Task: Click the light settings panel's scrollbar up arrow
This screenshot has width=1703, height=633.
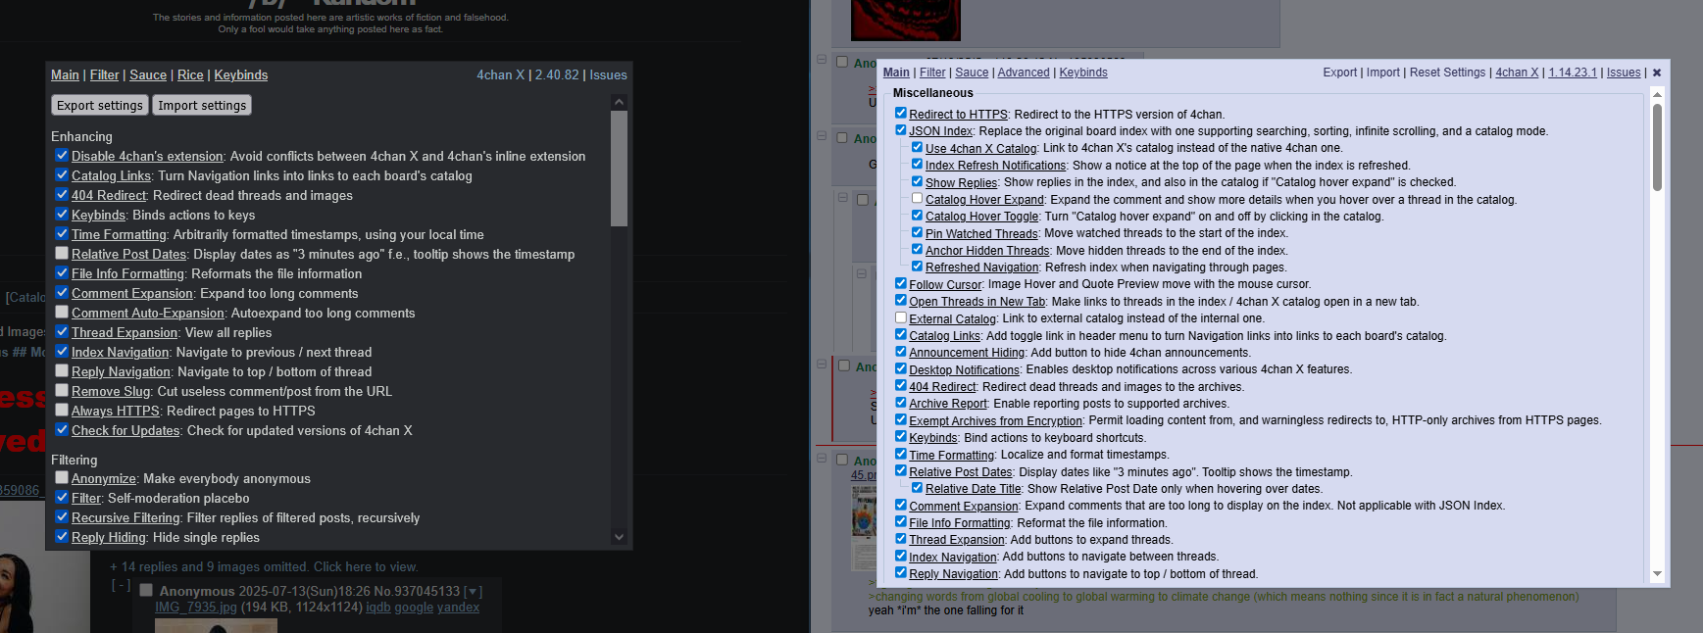Action: 1657,95
